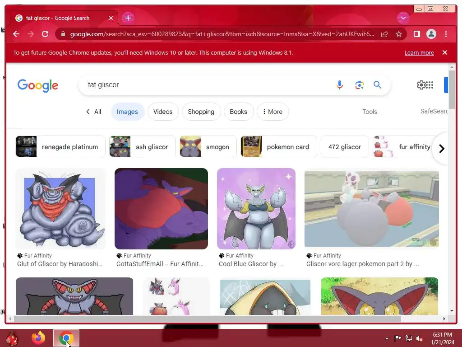
Task: Open Firefox from the taskbar
Action: (x=39, y=338)
